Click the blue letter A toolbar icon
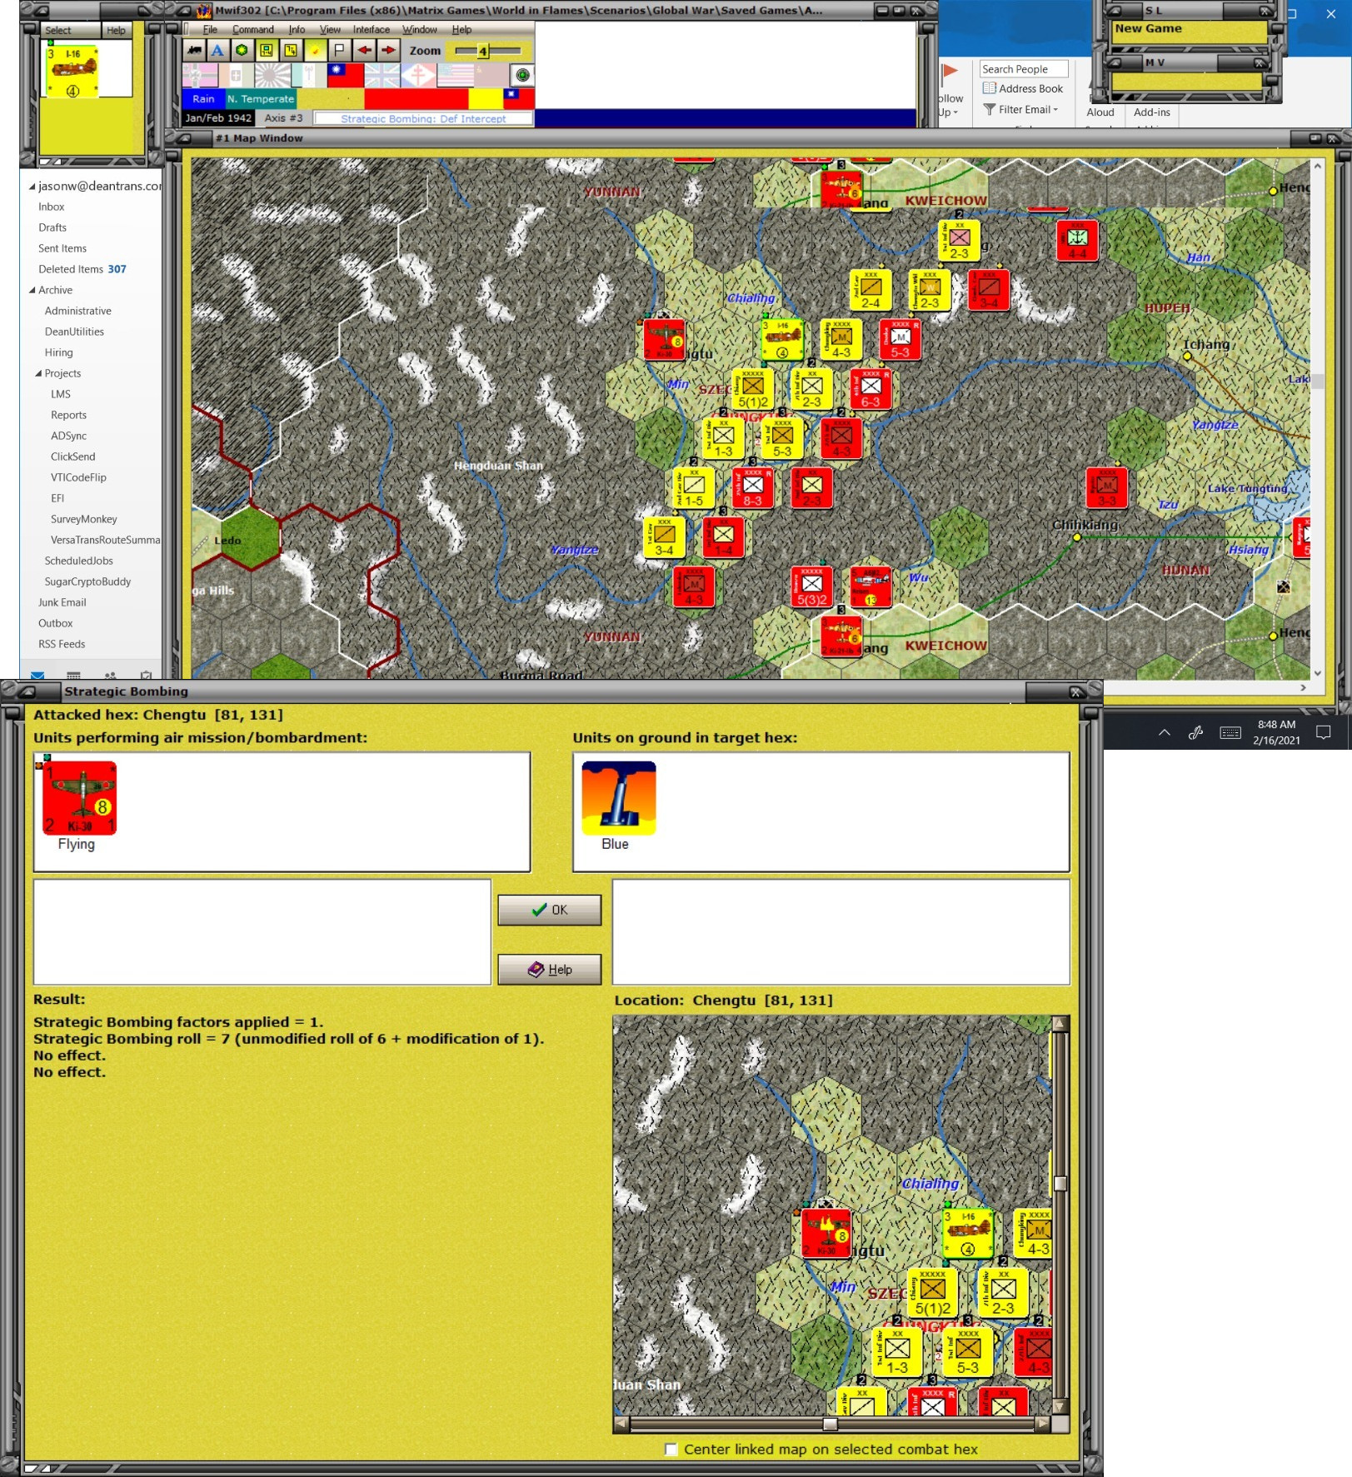The width and height of the screenshot is (1352, 1477). pos(217,50)
